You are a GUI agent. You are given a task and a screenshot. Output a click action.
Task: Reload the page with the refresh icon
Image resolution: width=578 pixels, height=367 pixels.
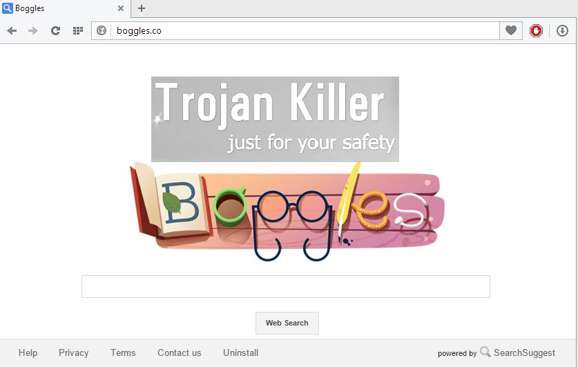pyautogui.click(x=56, y=30)
